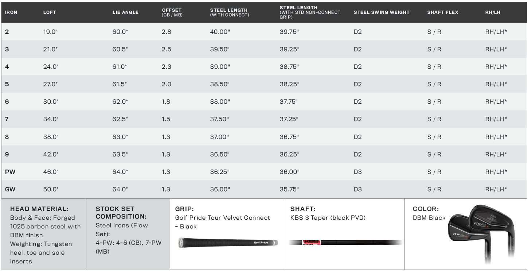Screen dimensions: 528x271
Task: Select the PW iron row label
Action: [10, 172]
